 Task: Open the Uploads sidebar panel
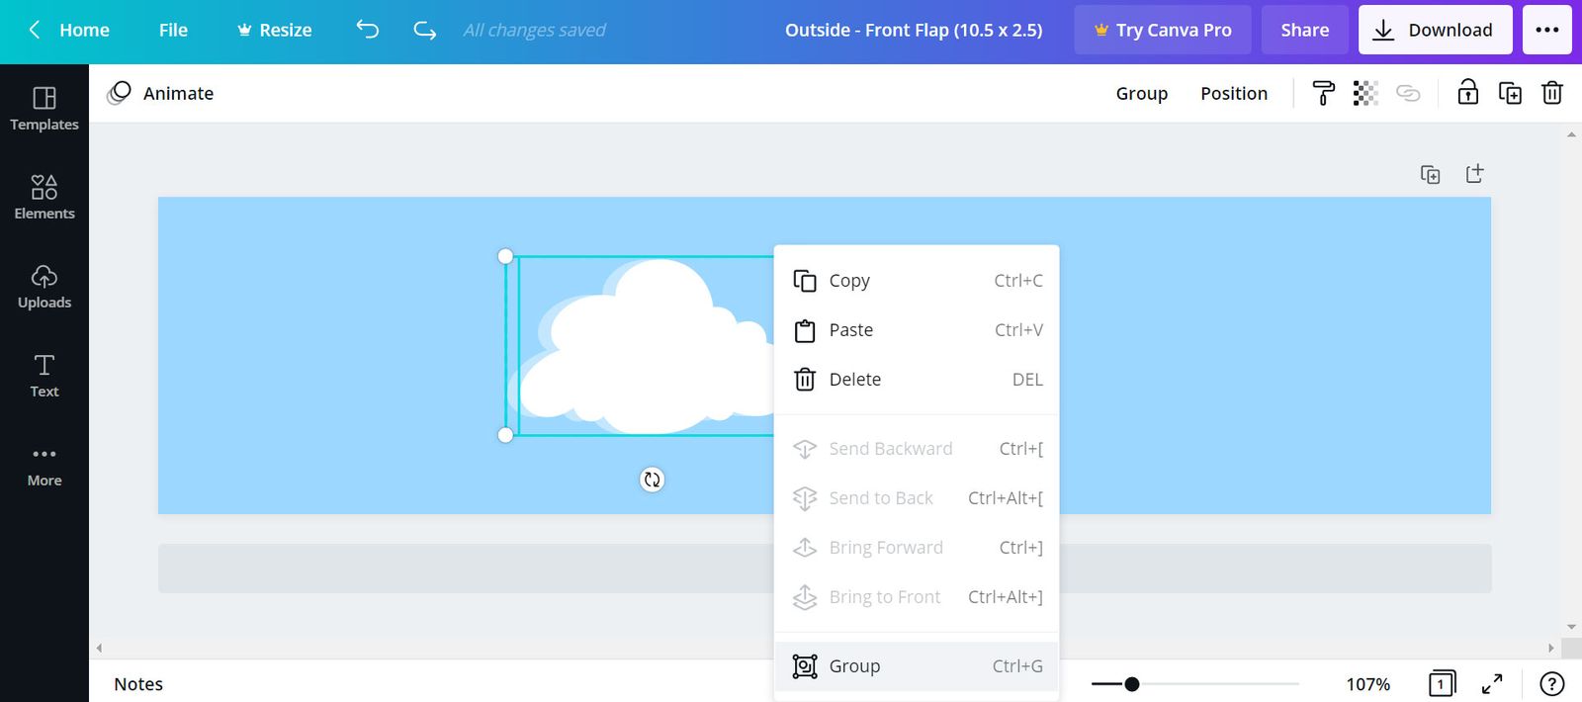(x=44, y=286)
